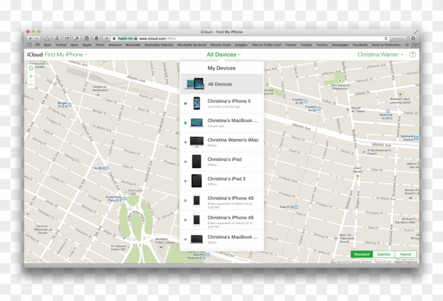Open the Facebook bookmark
The image size is (443, 301).
(x=360, y=45)
